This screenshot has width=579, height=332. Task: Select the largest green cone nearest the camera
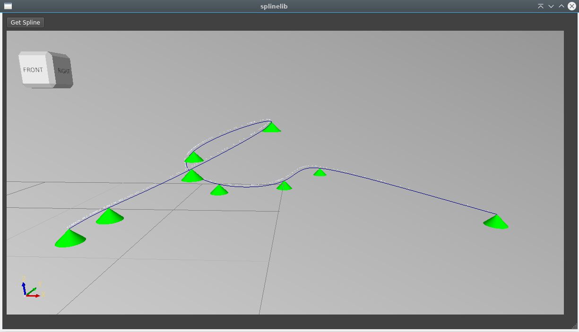point(70,238)
